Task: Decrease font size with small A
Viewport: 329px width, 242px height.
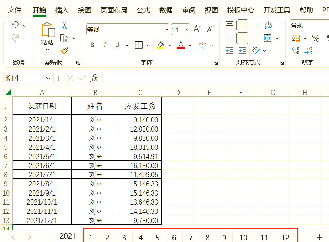Action: coord(210,29)
